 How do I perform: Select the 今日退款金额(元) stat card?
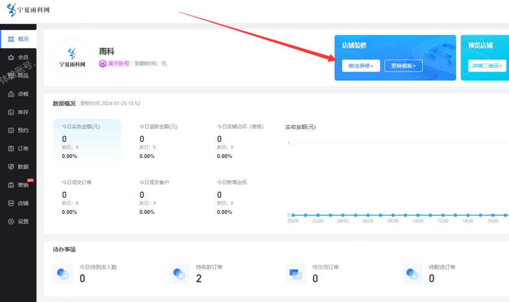click(x=164, y=140)
